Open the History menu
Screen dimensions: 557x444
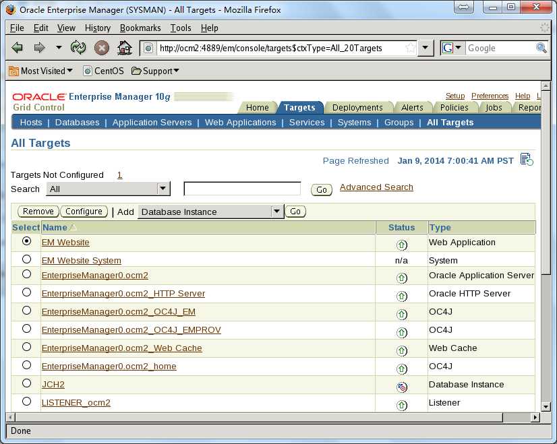click(98, 28)
